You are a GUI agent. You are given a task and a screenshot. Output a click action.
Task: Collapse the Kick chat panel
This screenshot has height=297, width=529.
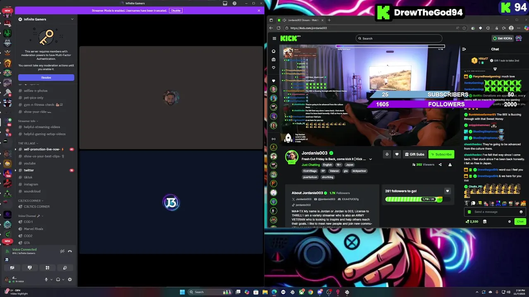click(464, 49)
